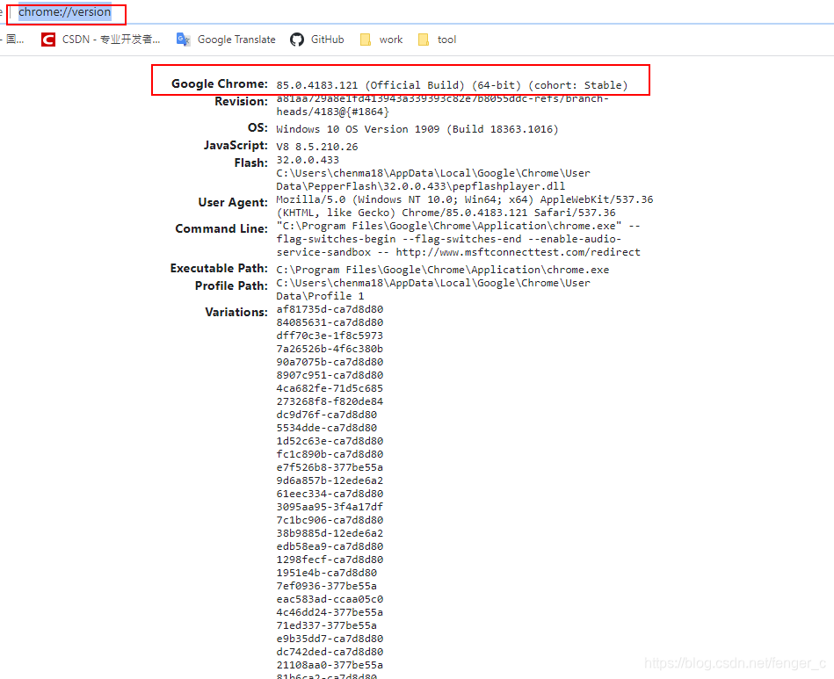Click variation dc742ded-ca7d8d80
The image size is (834, 679).
click(330, 652)
